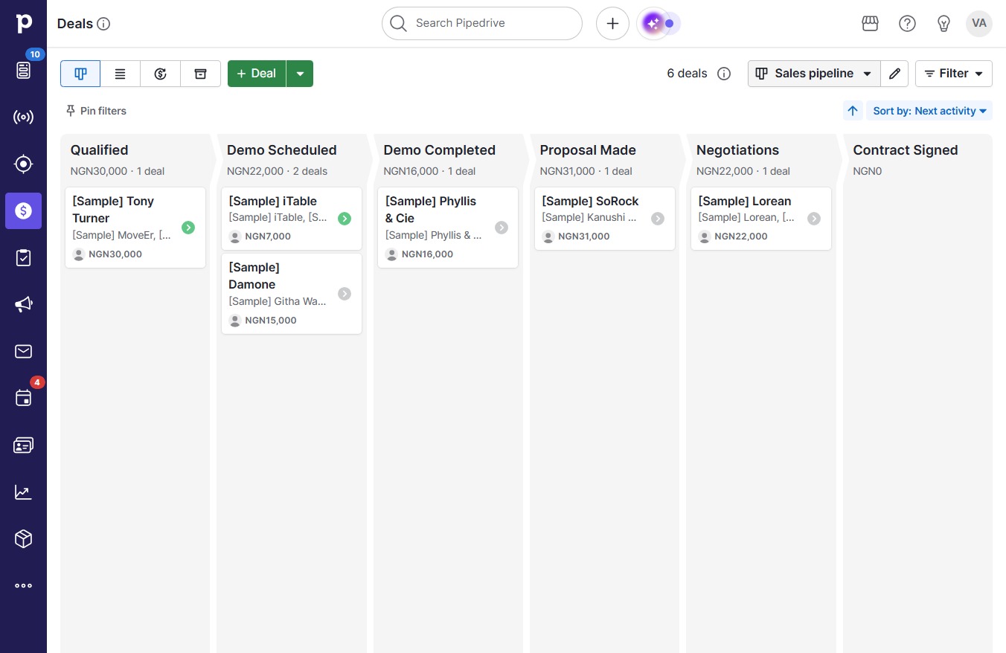The width and height of the screenshot is (1006, 653).
Task: Switch to pipeline kanban view
Action: tap(80, 74)
